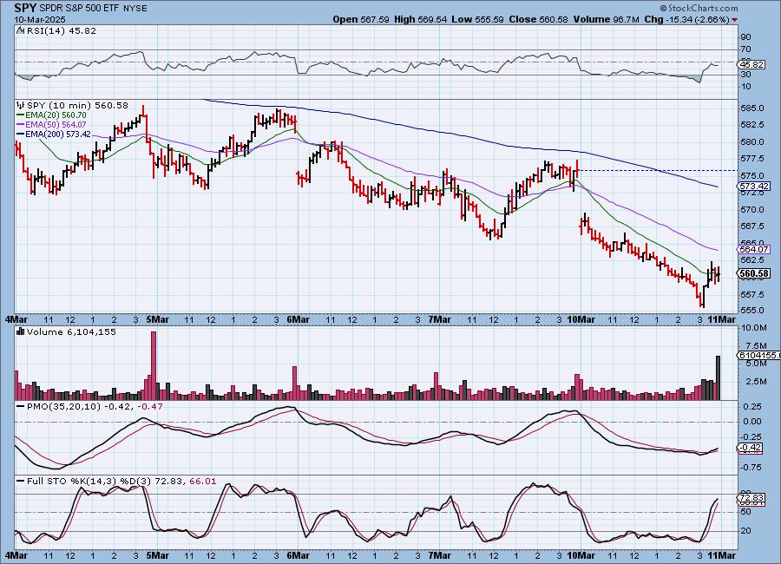The height and width of the screenshot is (564, 781).
Task: Click the -0.75 PMO axis label
Action: pyautogui.click(x=751, y=468)
